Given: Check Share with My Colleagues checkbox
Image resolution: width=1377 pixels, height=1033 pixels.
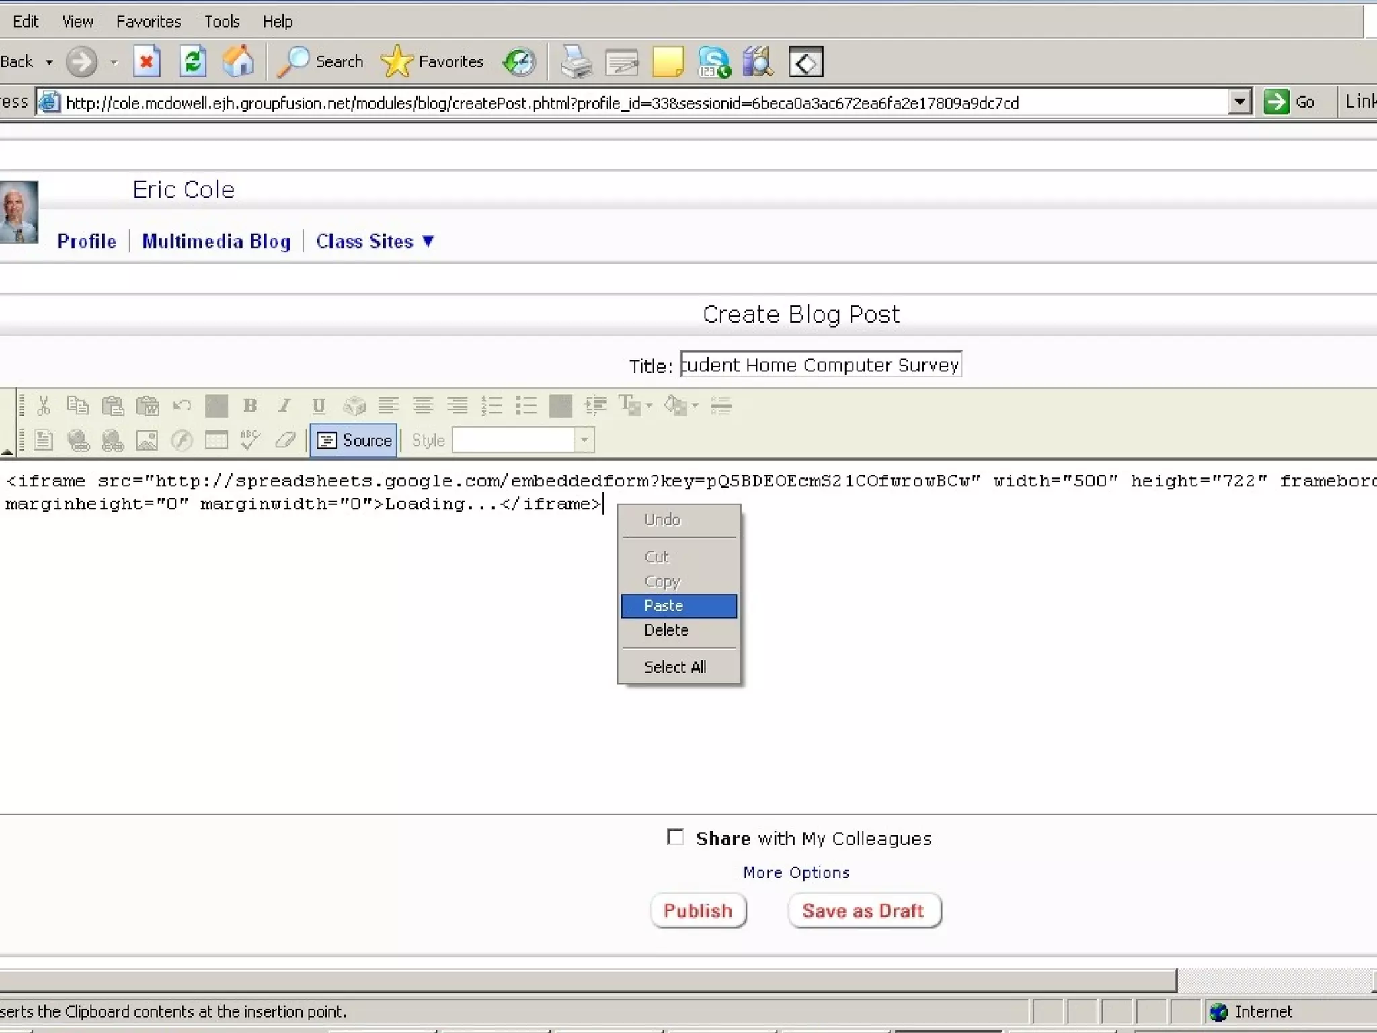Looking at the screenshot, I should (675, 837).
